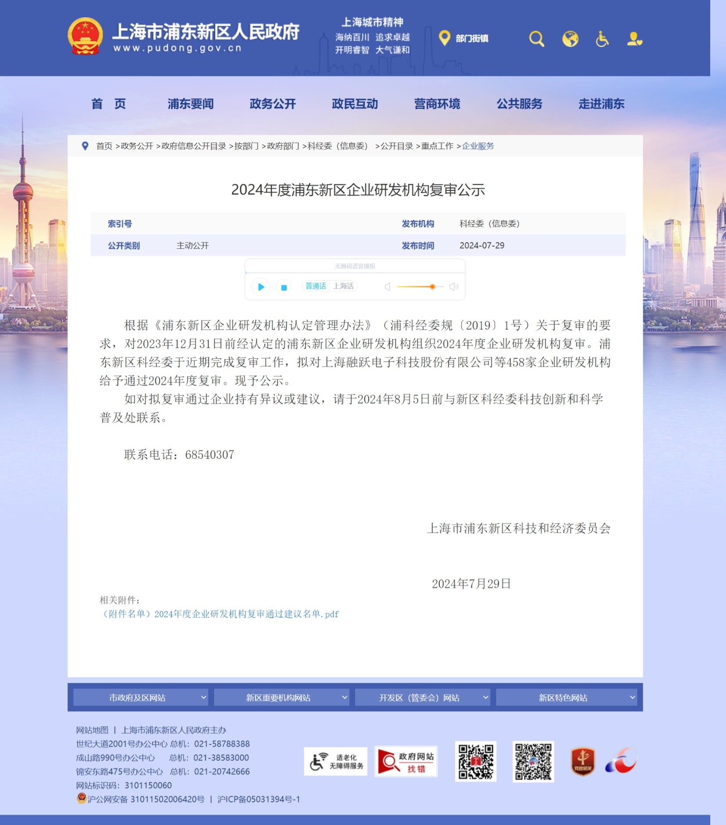Screen dimensions: 726x825
Task: Click the search magnifier icon in header
Action: [536, 39]
